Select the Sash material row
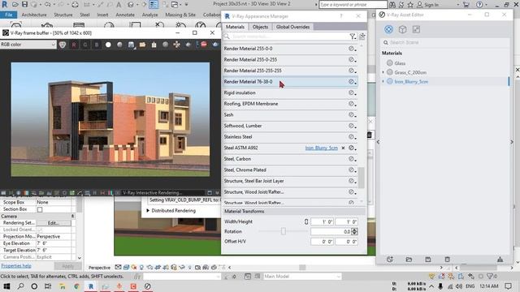Viewport: 520px width, 292px height. click(x=290, y=114)
